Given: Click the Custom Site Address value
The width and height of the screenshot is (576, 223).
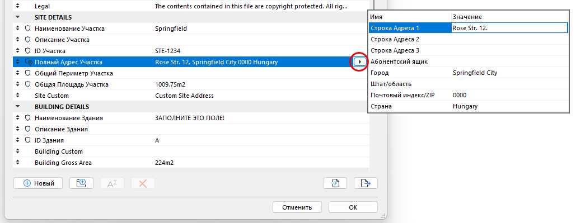Looking at the screenshot, I should [184, 96].
